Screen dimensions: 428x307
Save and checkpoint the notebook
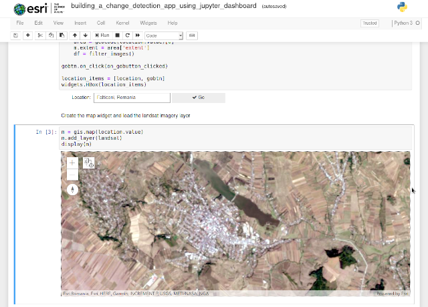click(x=15, y=35)
